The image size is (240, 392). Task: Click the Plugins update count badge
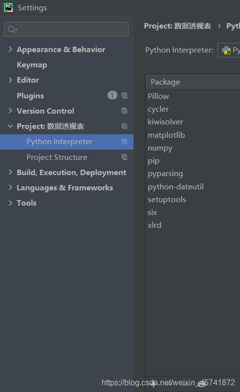click(112, 95)
